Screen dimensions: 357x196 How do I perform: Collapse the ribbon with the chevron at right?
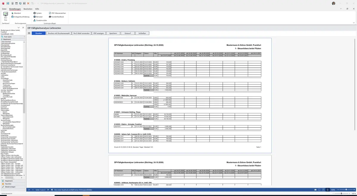[354, 23]
